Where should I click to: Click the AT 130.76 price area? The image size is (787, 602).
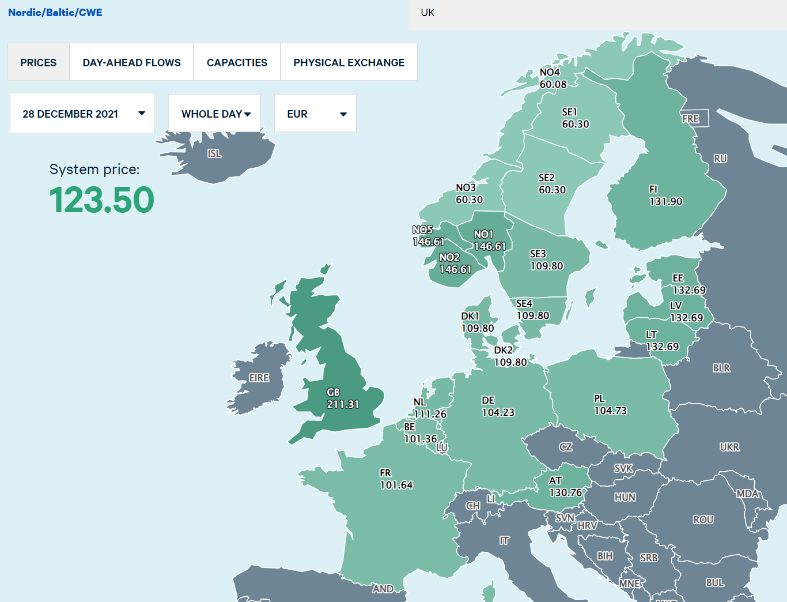tap(566, 487)
